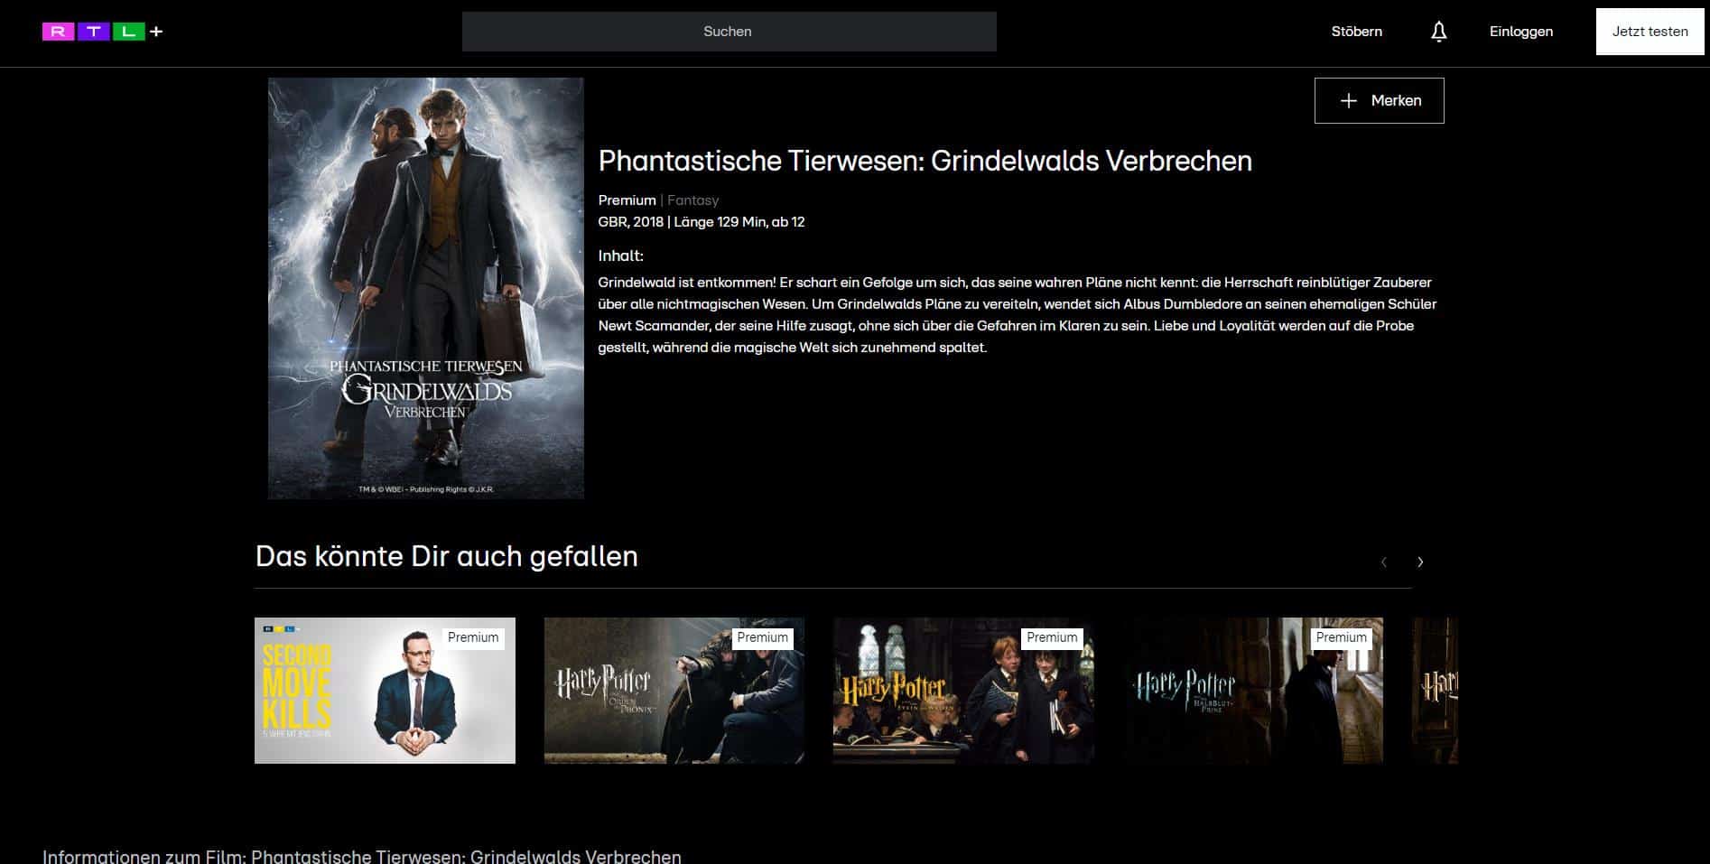Show previous recommendations with left arrow
Screen dimensions: 1710x864
[x=1383, y=562]
